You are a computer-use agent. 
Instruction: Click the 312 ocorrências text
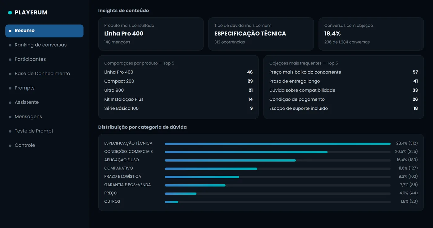229,42
